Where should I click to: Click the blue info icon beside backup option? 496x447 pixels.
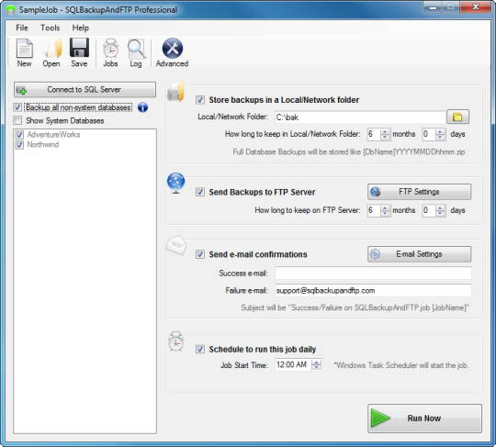click(142, 107)
